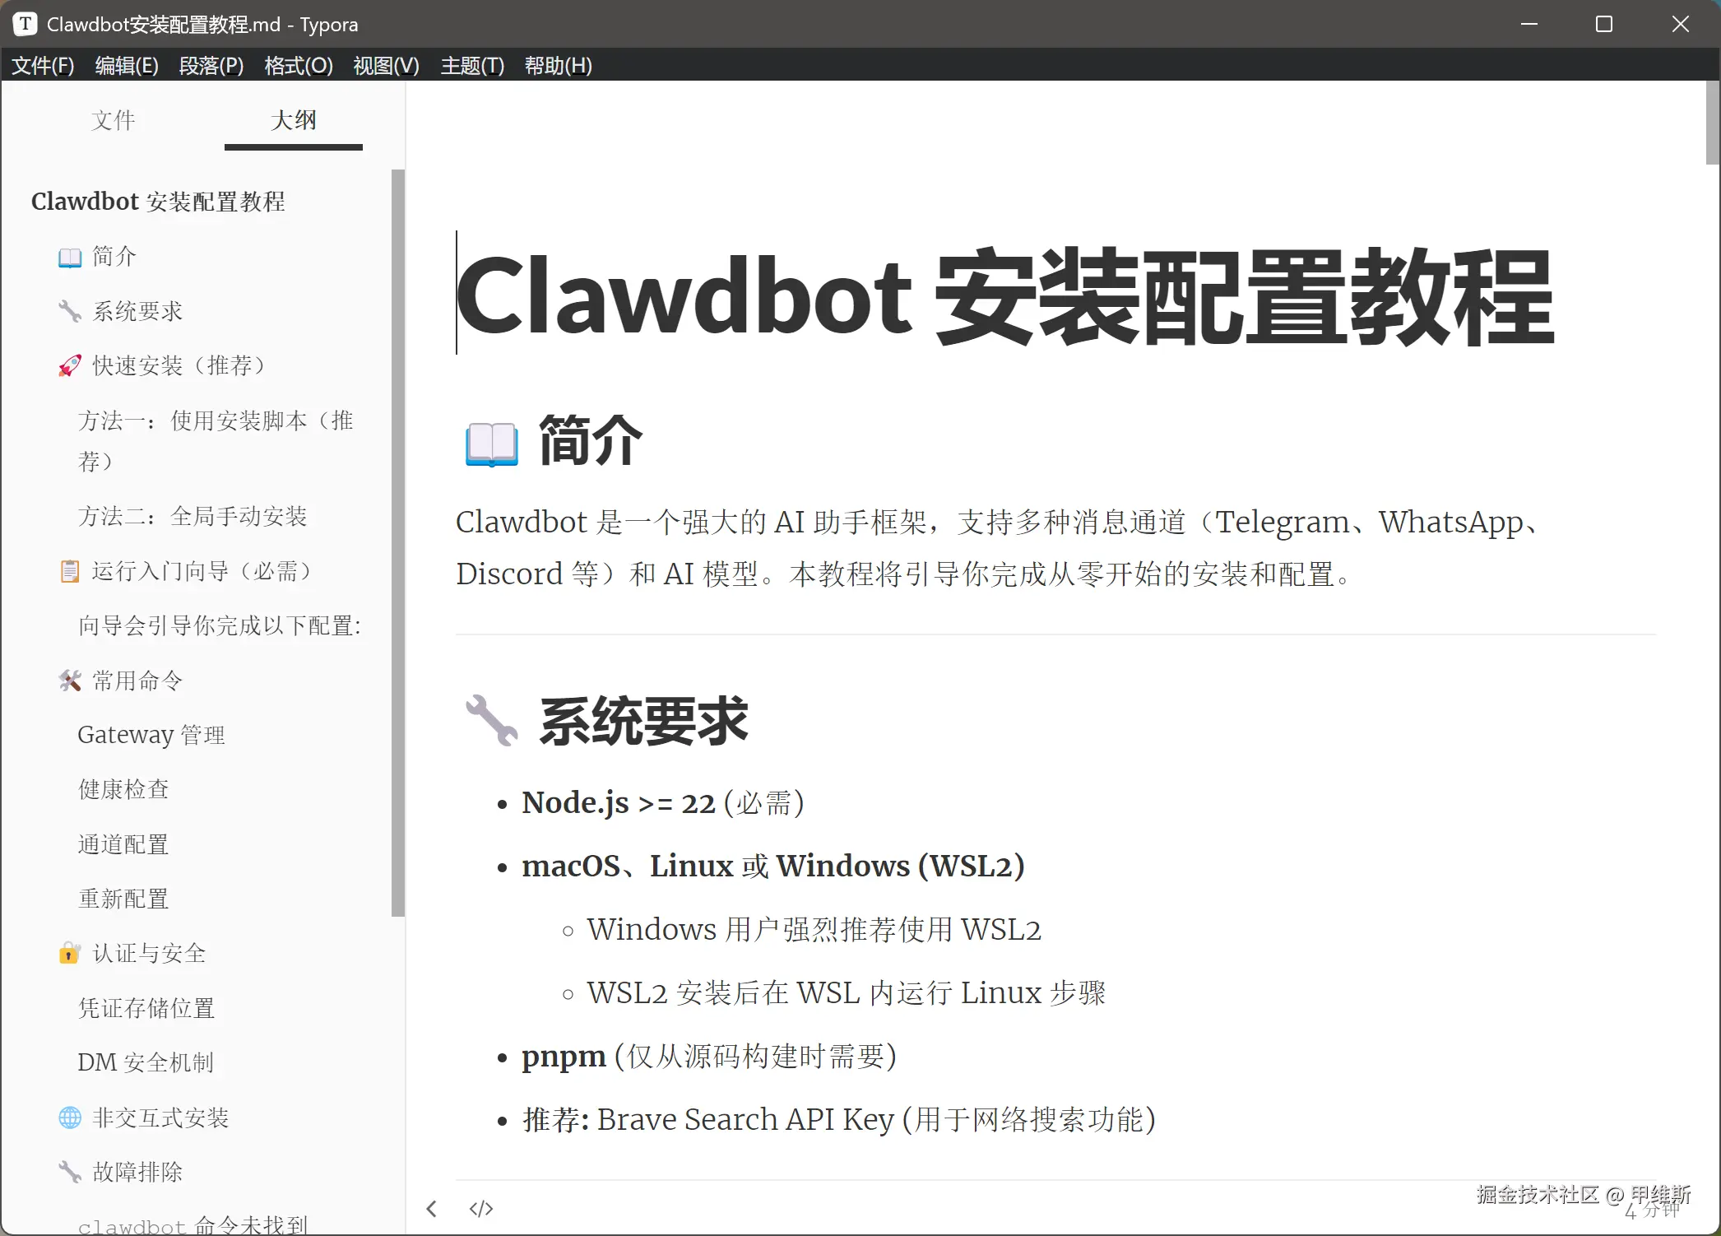Click the wrench icon beside 系统要求 heading

tap(491, 721)
